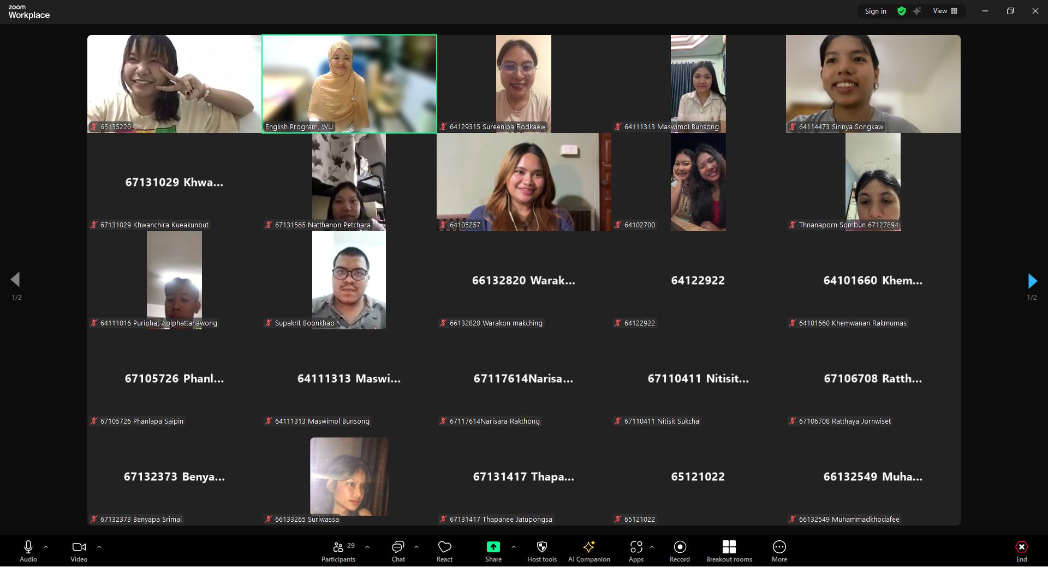Toggle the camera Video button
The image size is (1048, 567).
79,551
